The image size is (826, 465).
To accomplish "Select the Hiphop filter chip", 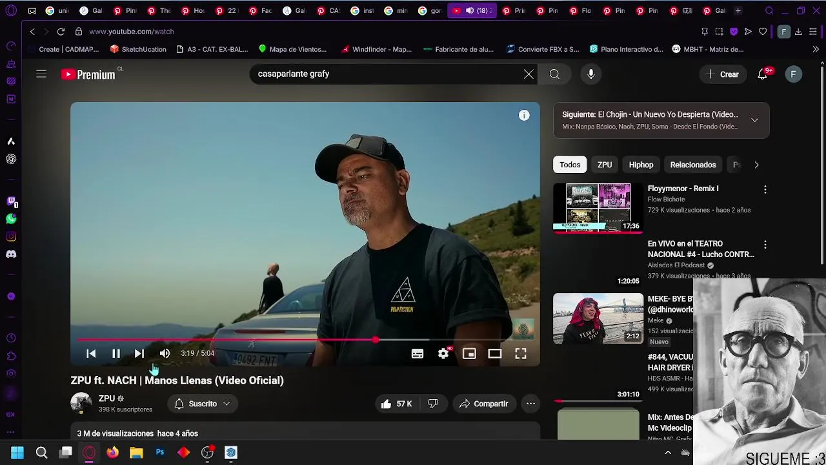I will click(x=641, y=165).
